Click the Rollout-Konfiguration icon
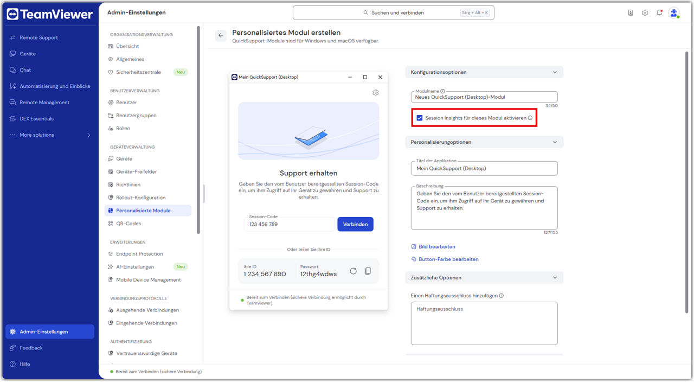 click(x=111, y=198)
